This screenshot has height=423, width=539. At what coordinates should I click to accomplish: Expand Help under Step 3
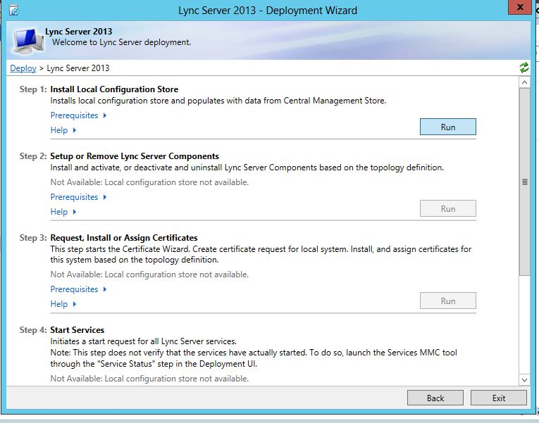click(63, 304)
